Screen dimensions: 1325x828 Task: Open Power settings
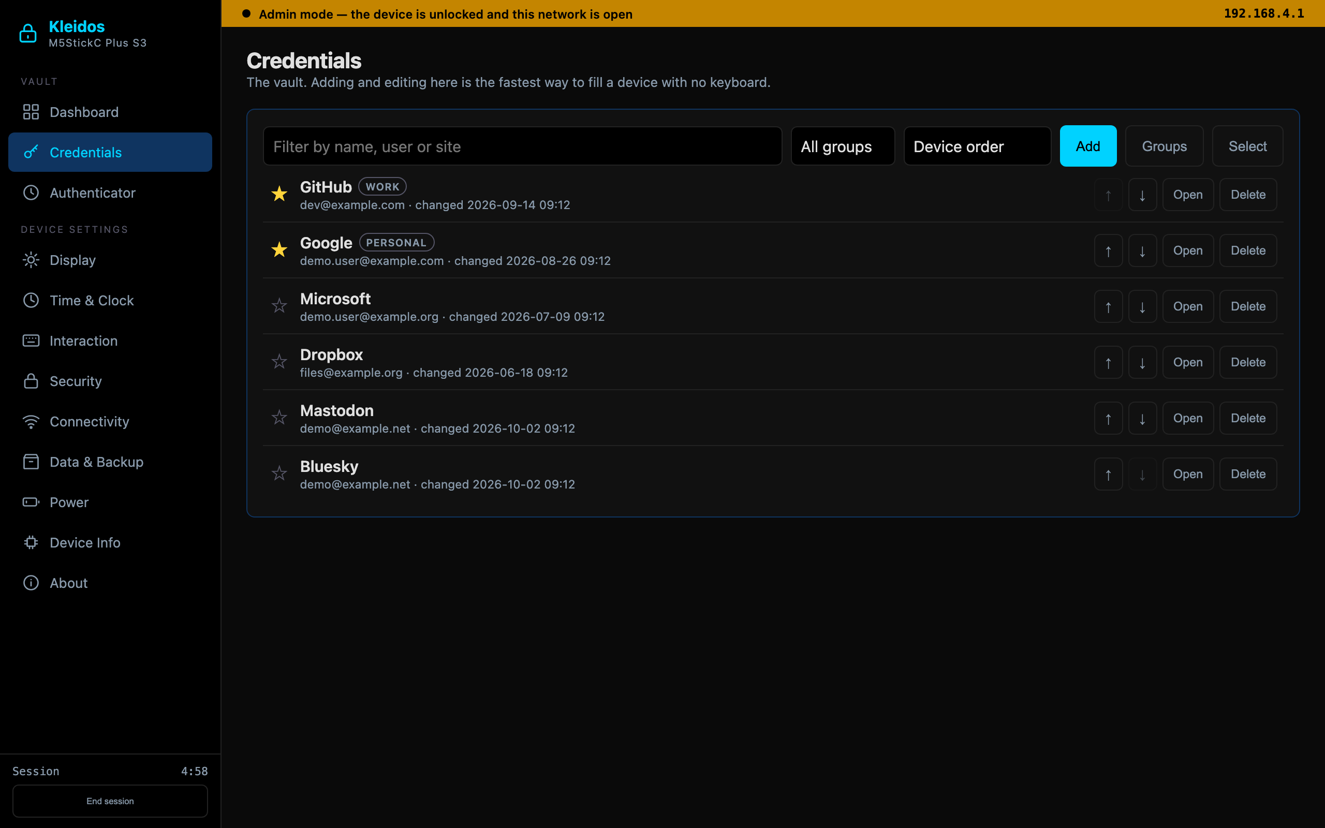110,502
